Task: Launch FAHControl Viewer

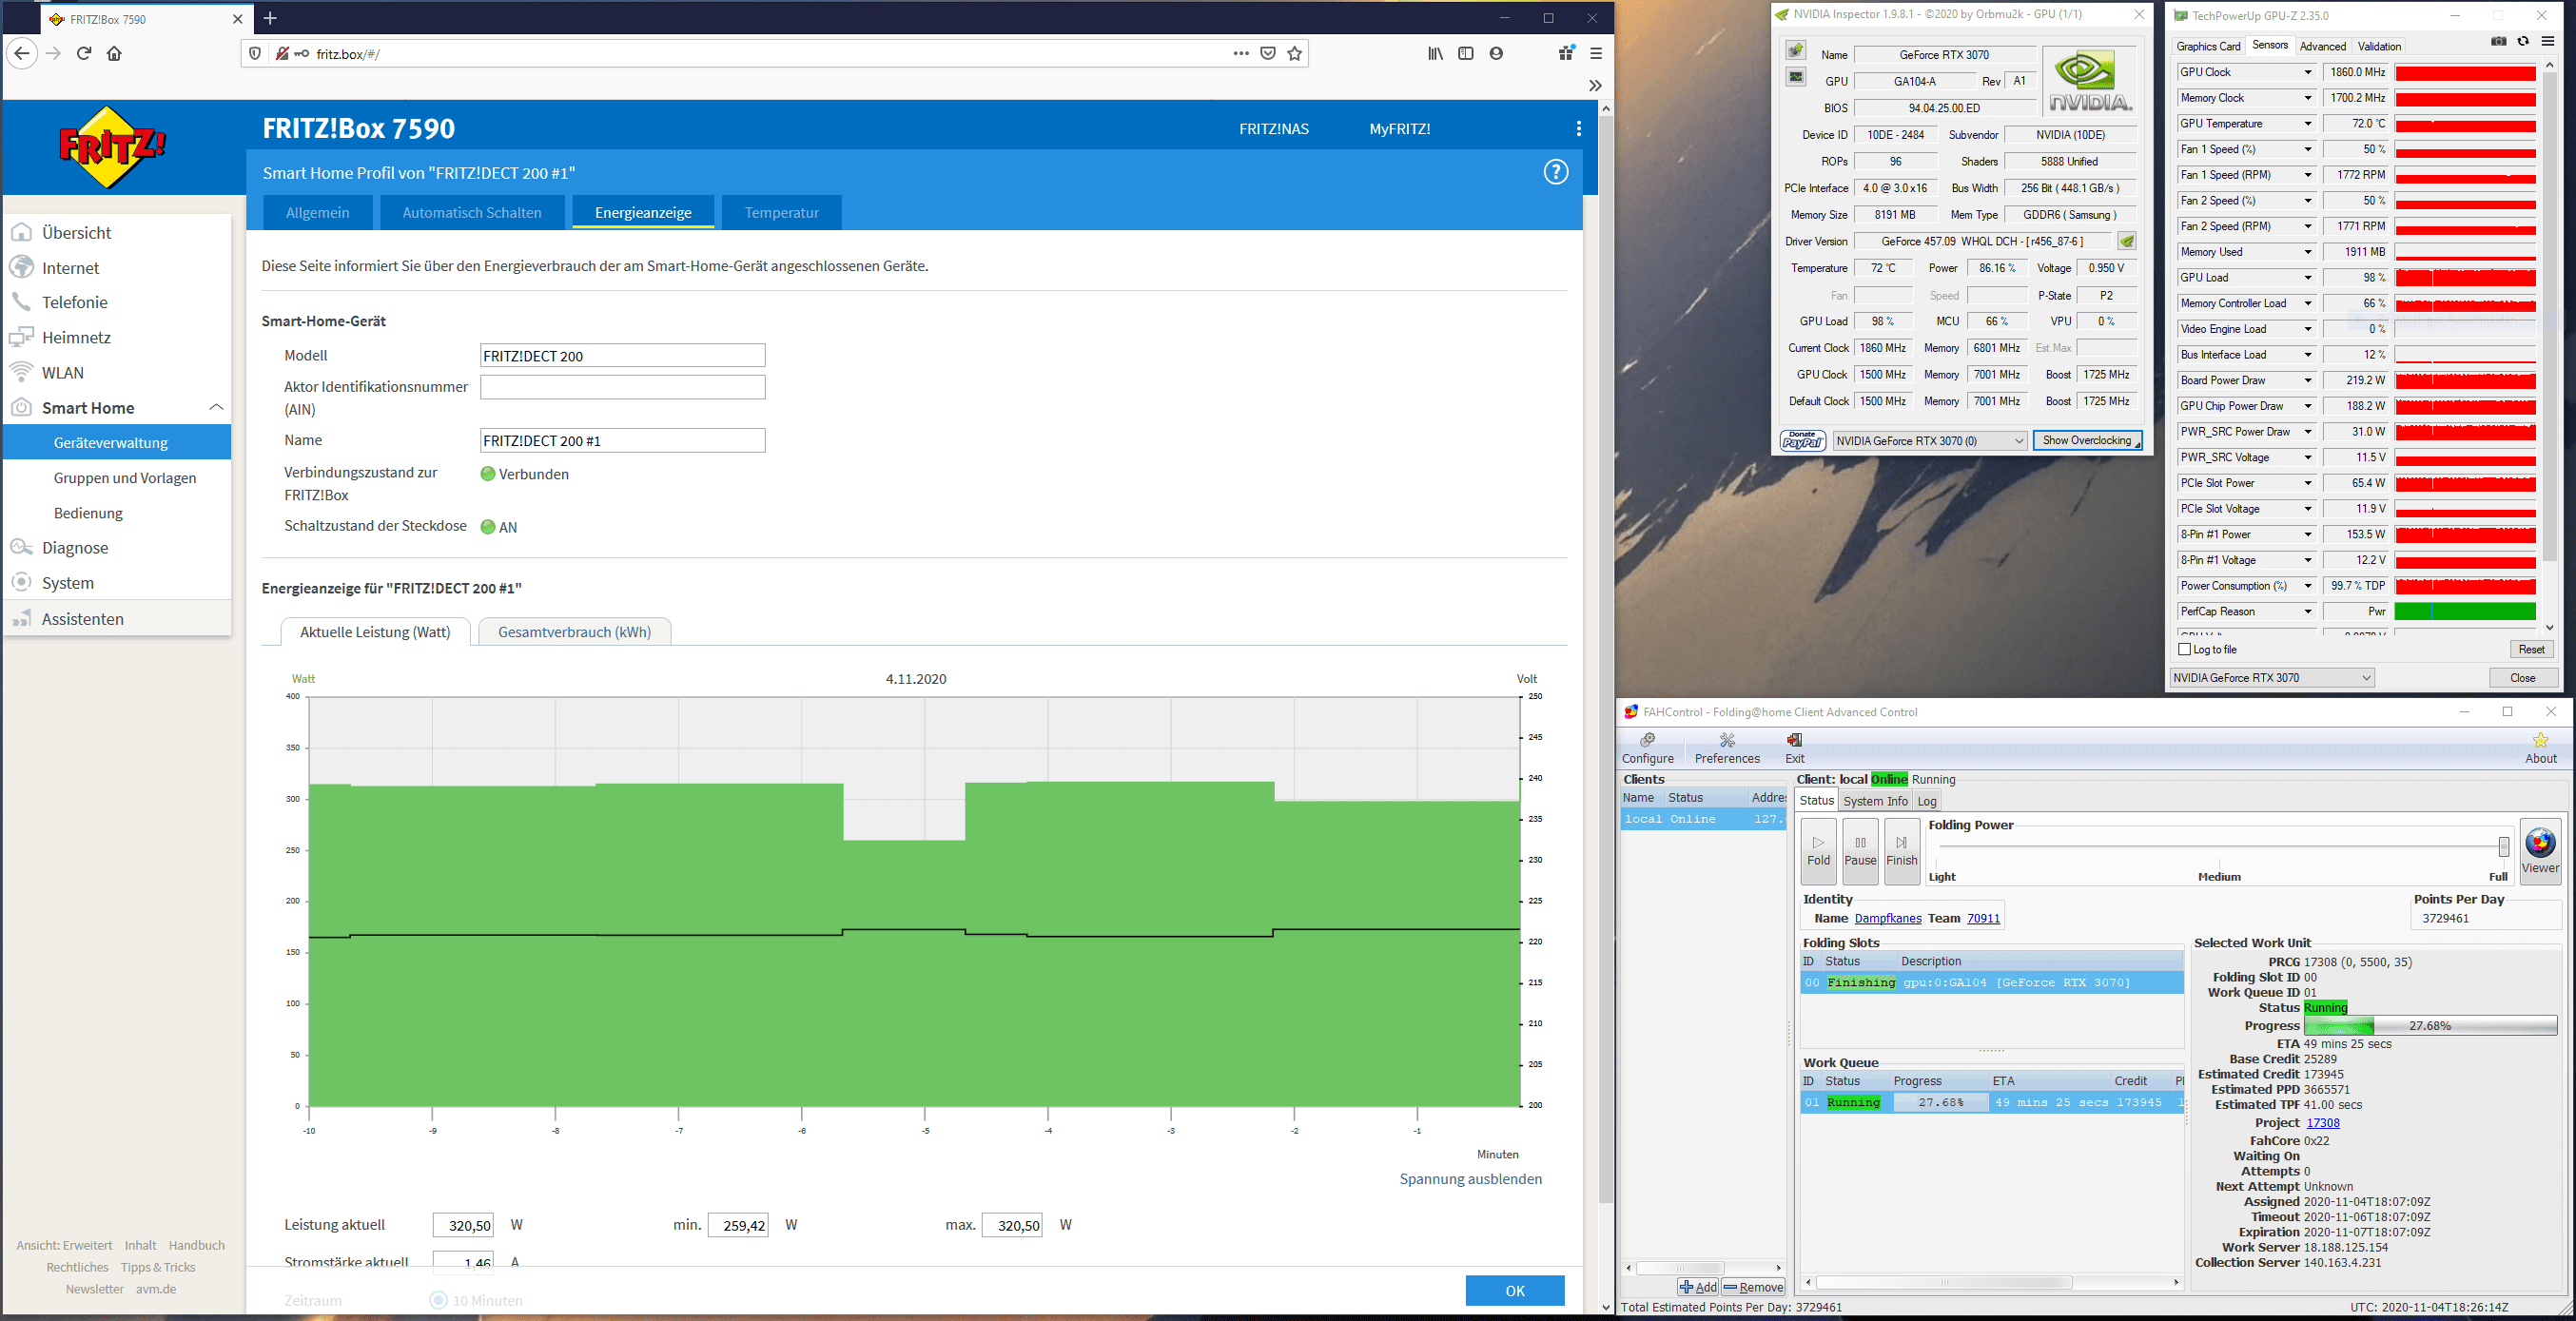Action: 2540,850
